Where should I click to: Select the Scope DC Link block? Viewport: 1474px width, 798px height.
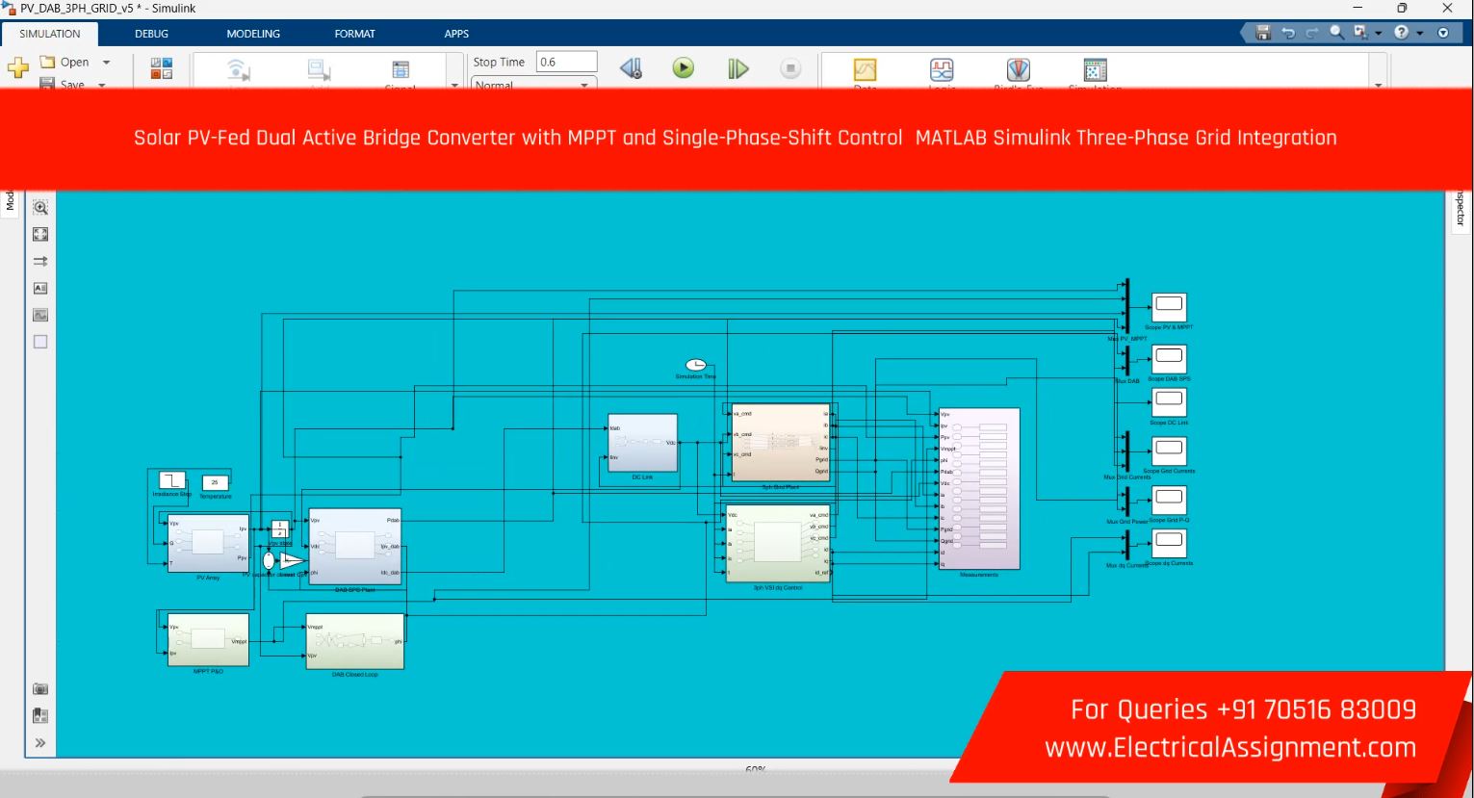pyautogui.click(x=1169, y=402)
